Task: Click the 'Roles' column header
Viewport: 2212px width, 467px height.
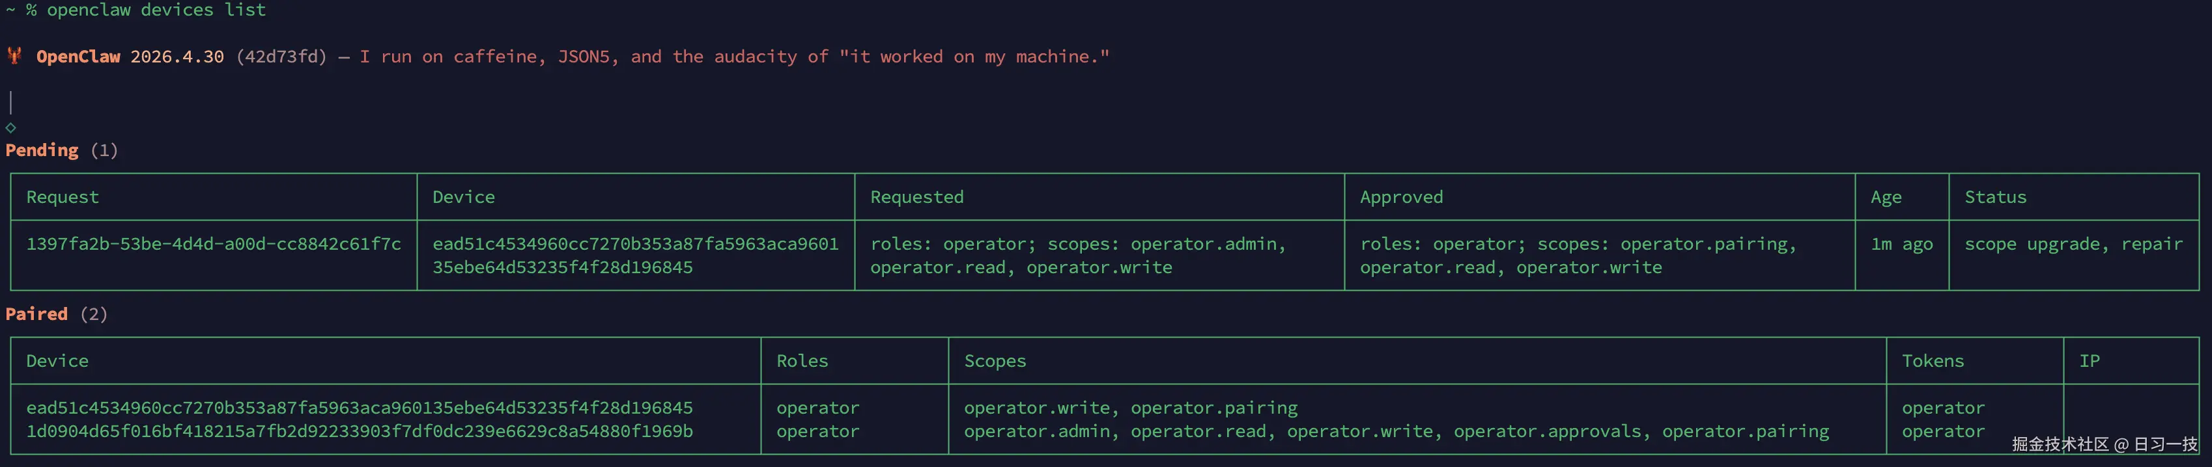Action: coord(802,361)
